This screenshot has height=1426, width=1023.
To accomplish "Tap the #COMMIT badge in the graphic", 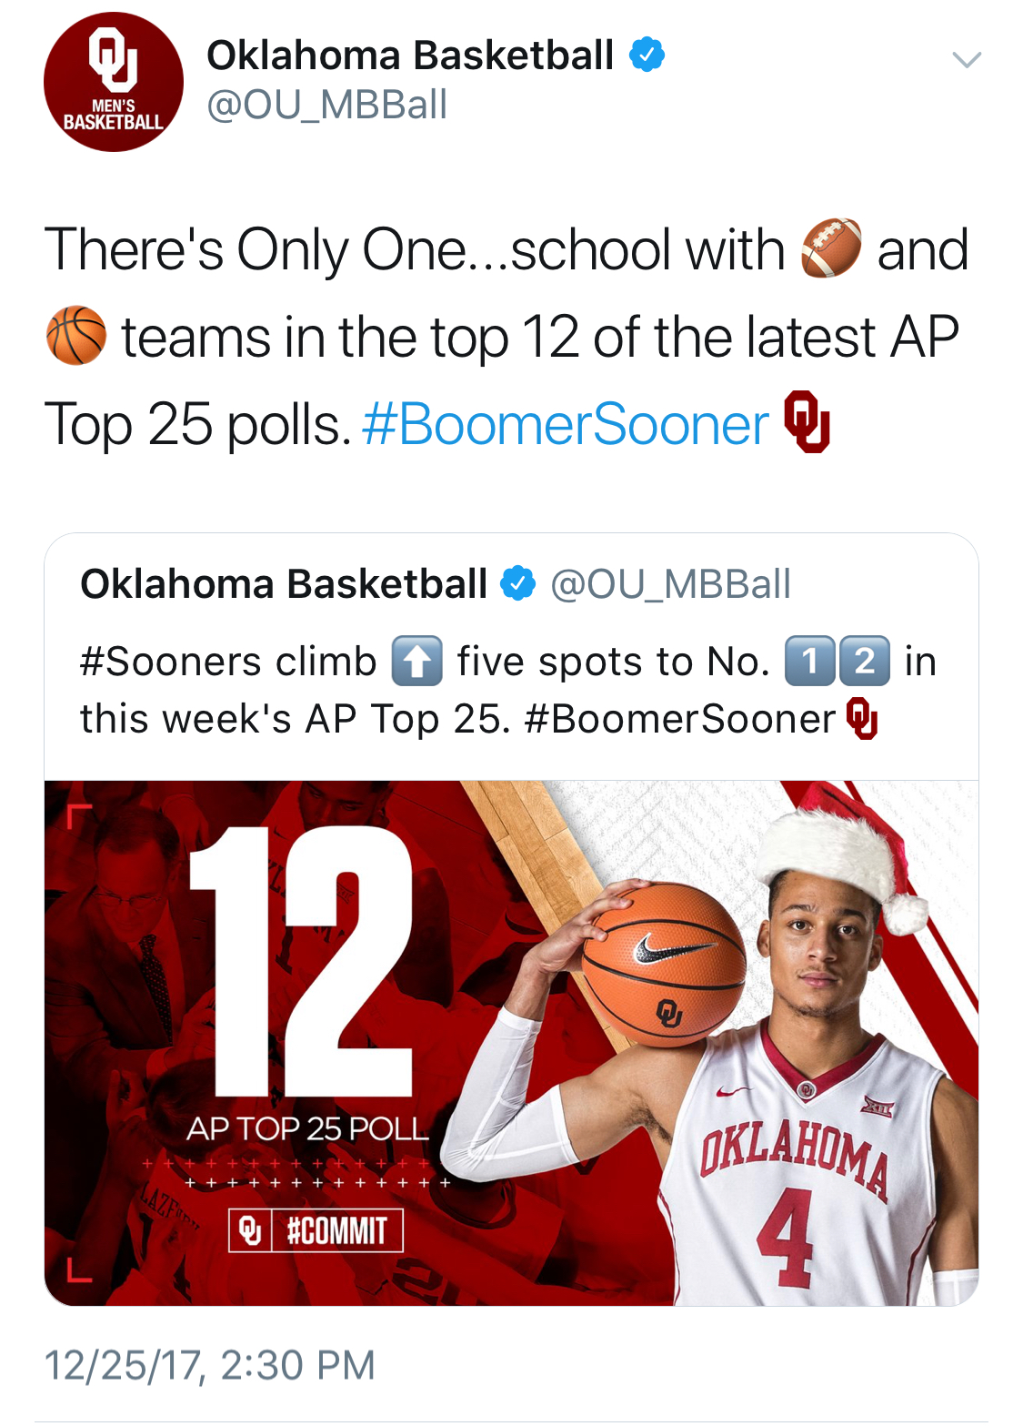I will coord(316,1230).
